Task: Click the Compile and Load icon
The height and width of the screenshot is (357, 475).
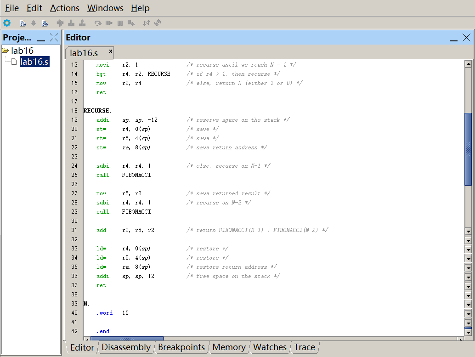Action: 45,23
